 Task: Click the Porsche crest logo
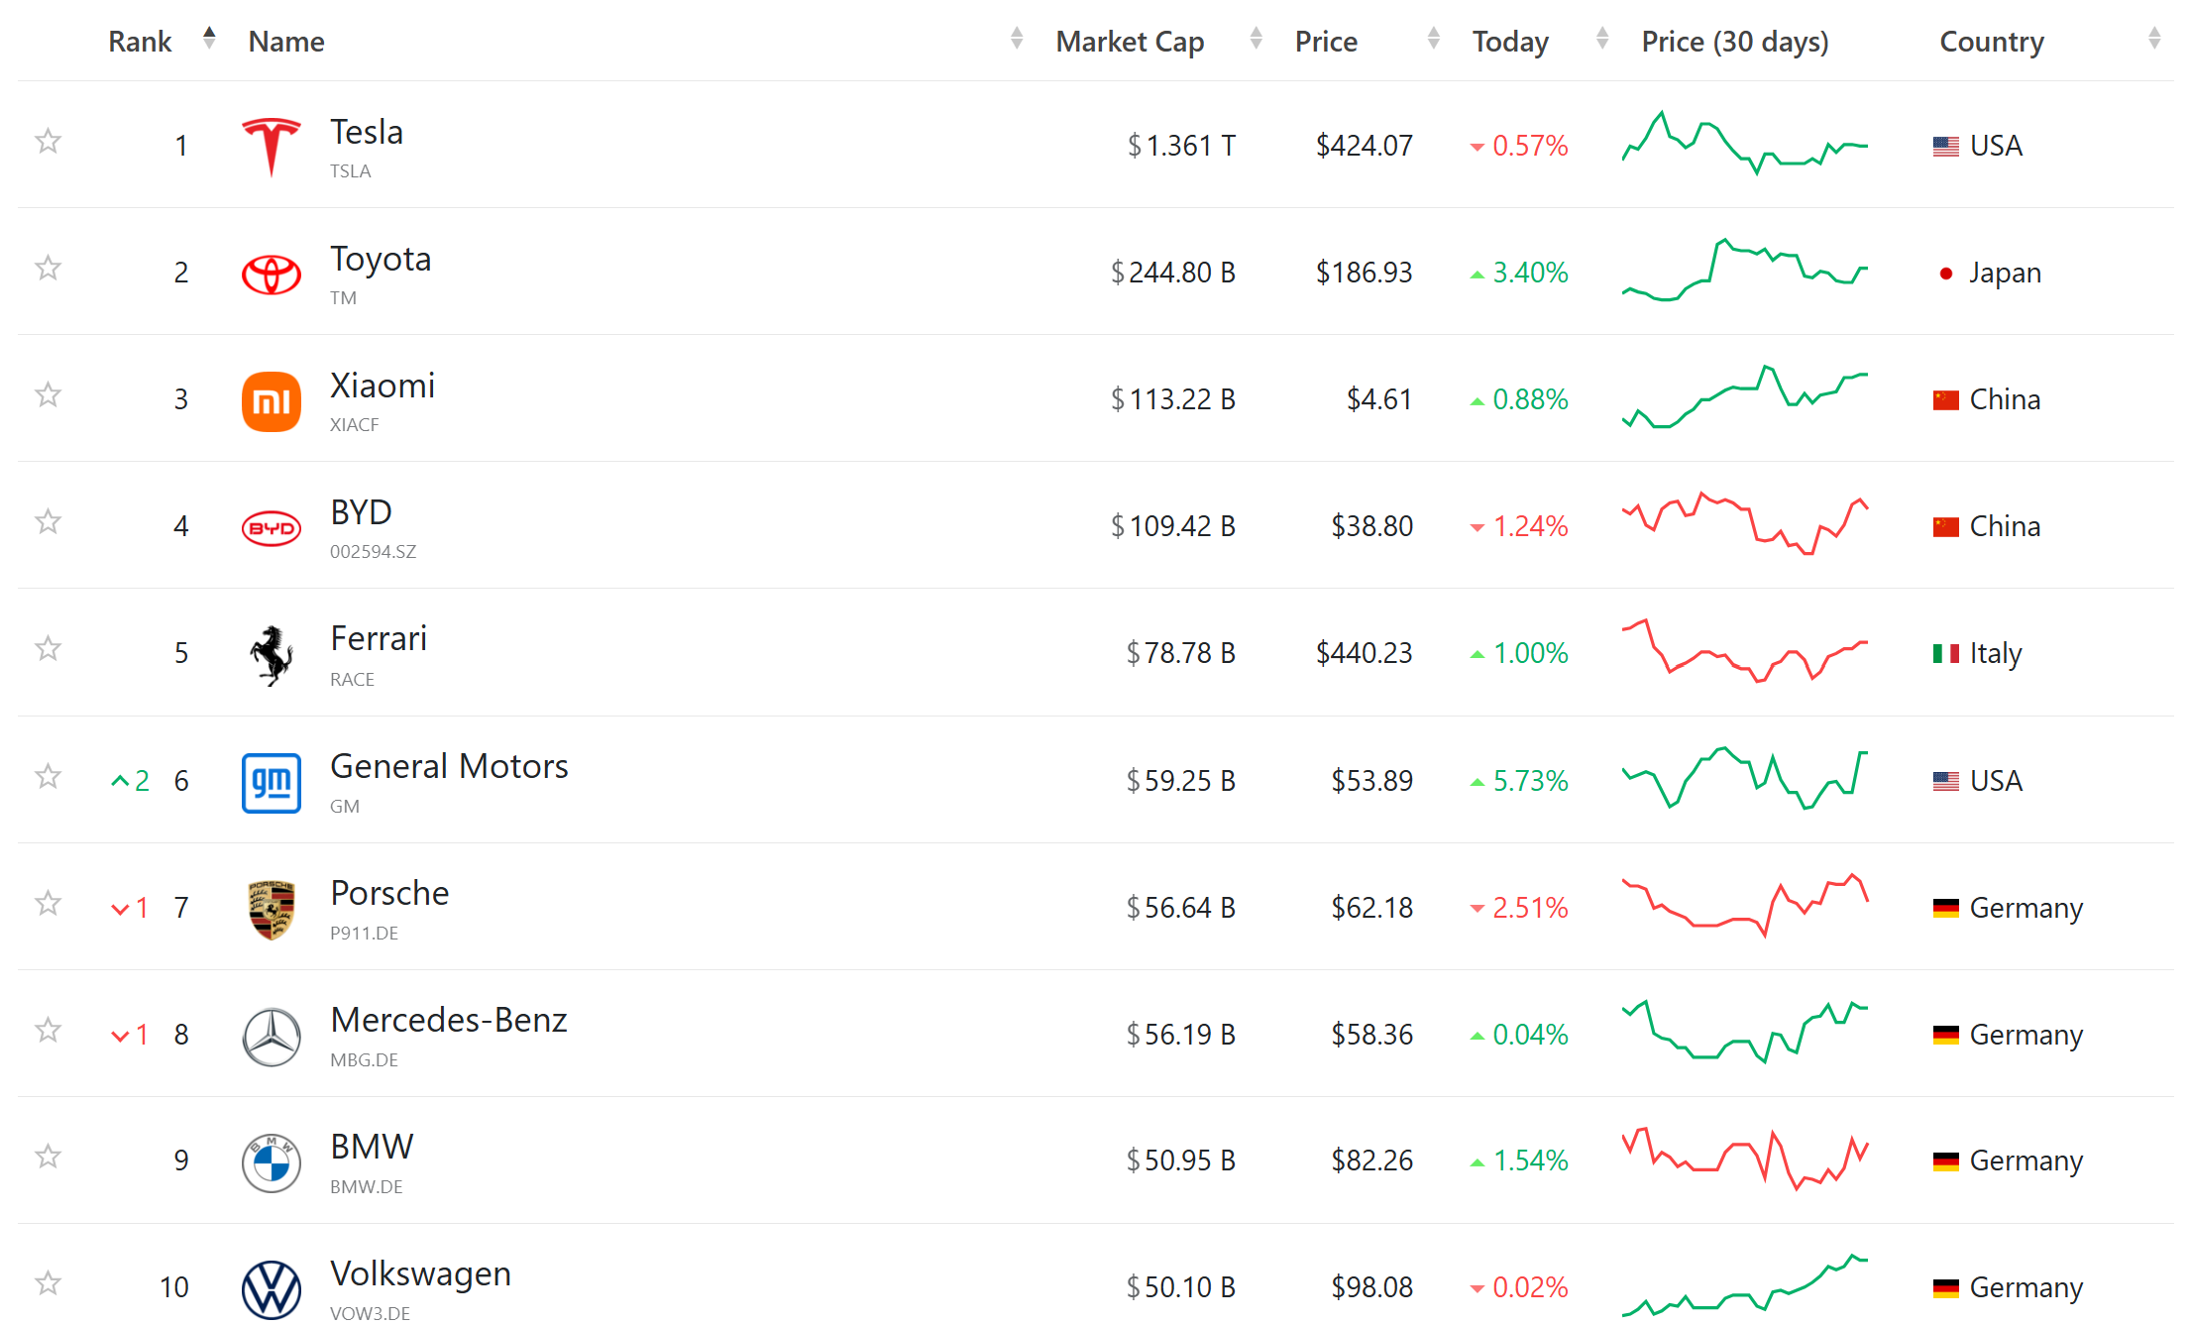coord(271,909)
